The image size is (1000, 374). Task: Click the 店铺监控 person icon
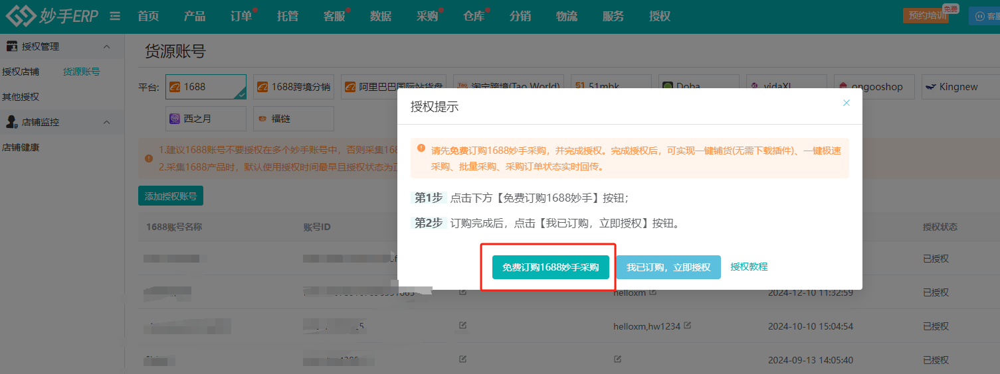tap(11, 122)
